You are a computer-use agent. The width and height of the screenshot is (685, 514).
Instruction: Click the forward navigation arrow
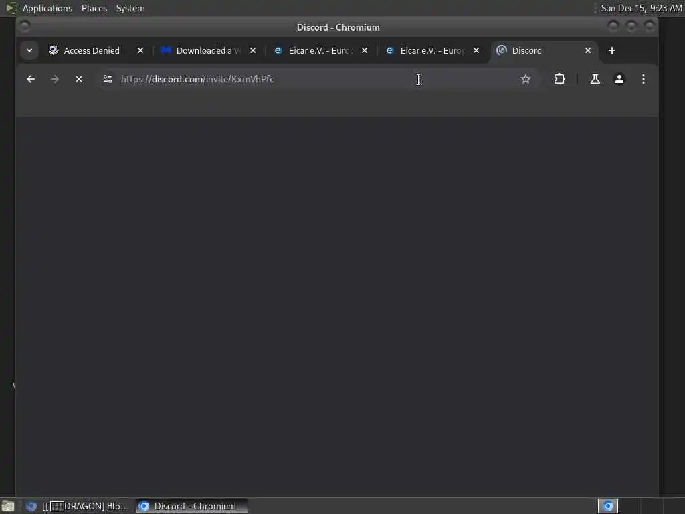55,79
